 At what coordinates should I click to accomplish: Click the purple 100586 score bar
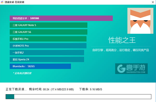click(61, 18)
